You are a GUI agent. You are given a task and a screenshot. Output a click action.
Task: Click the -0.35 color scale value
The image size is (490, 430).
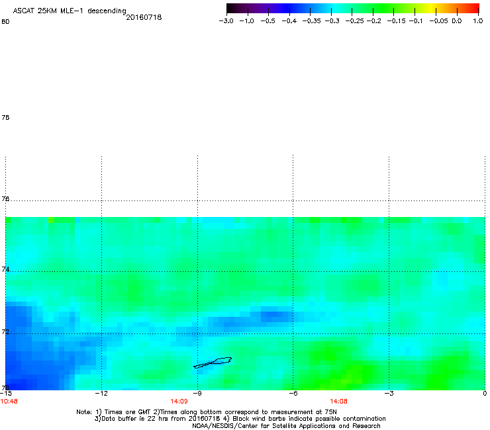coord(312,21)
